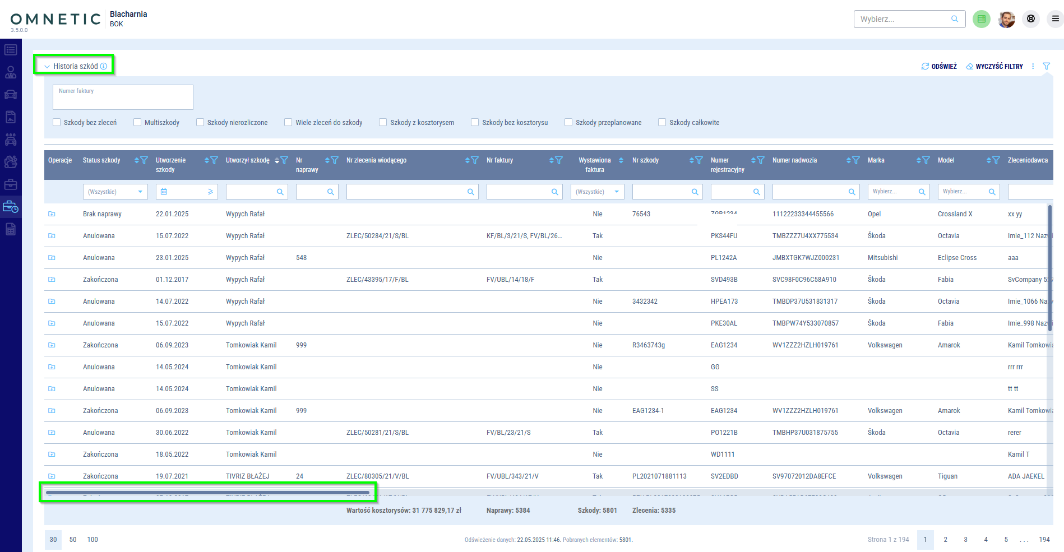The width and height of the screenshot is (1064, 552).
Task: Open the hamburger menu in top right
Action: (1055, 19)
